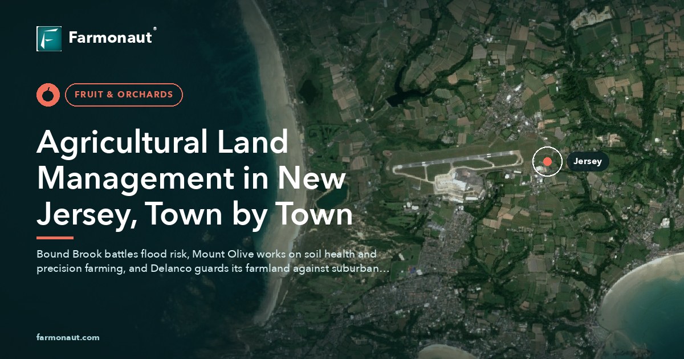Click the Jersey location label
The width and height of the screenshot is (684, 359).
coord(588,162)
